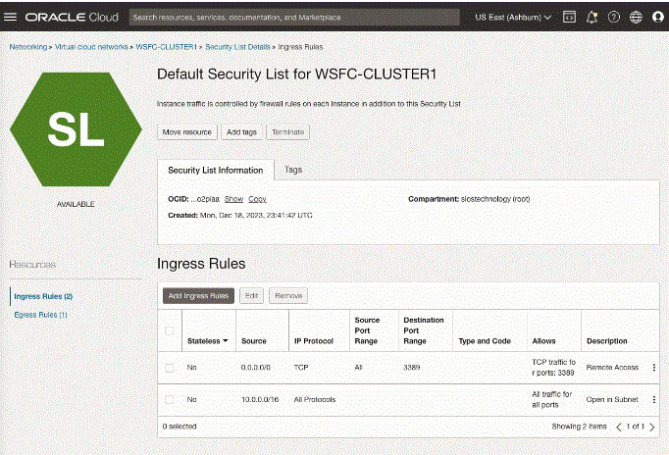Open the user profile avatar menu
The width and height of the screenshot is (669, 455).
pyautogui.click(x=657, y=17)
